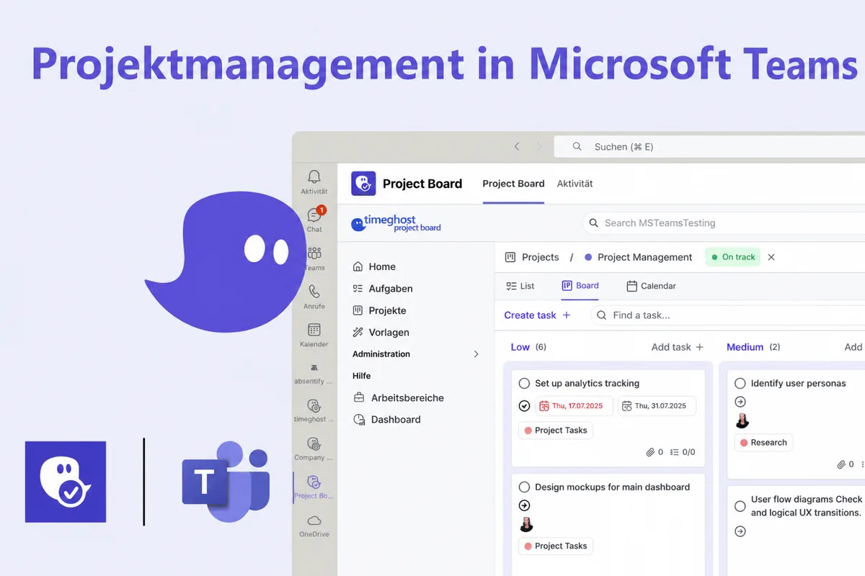Click the timeghost project board logo
This screenshot has height=576, width=865.
396,224
